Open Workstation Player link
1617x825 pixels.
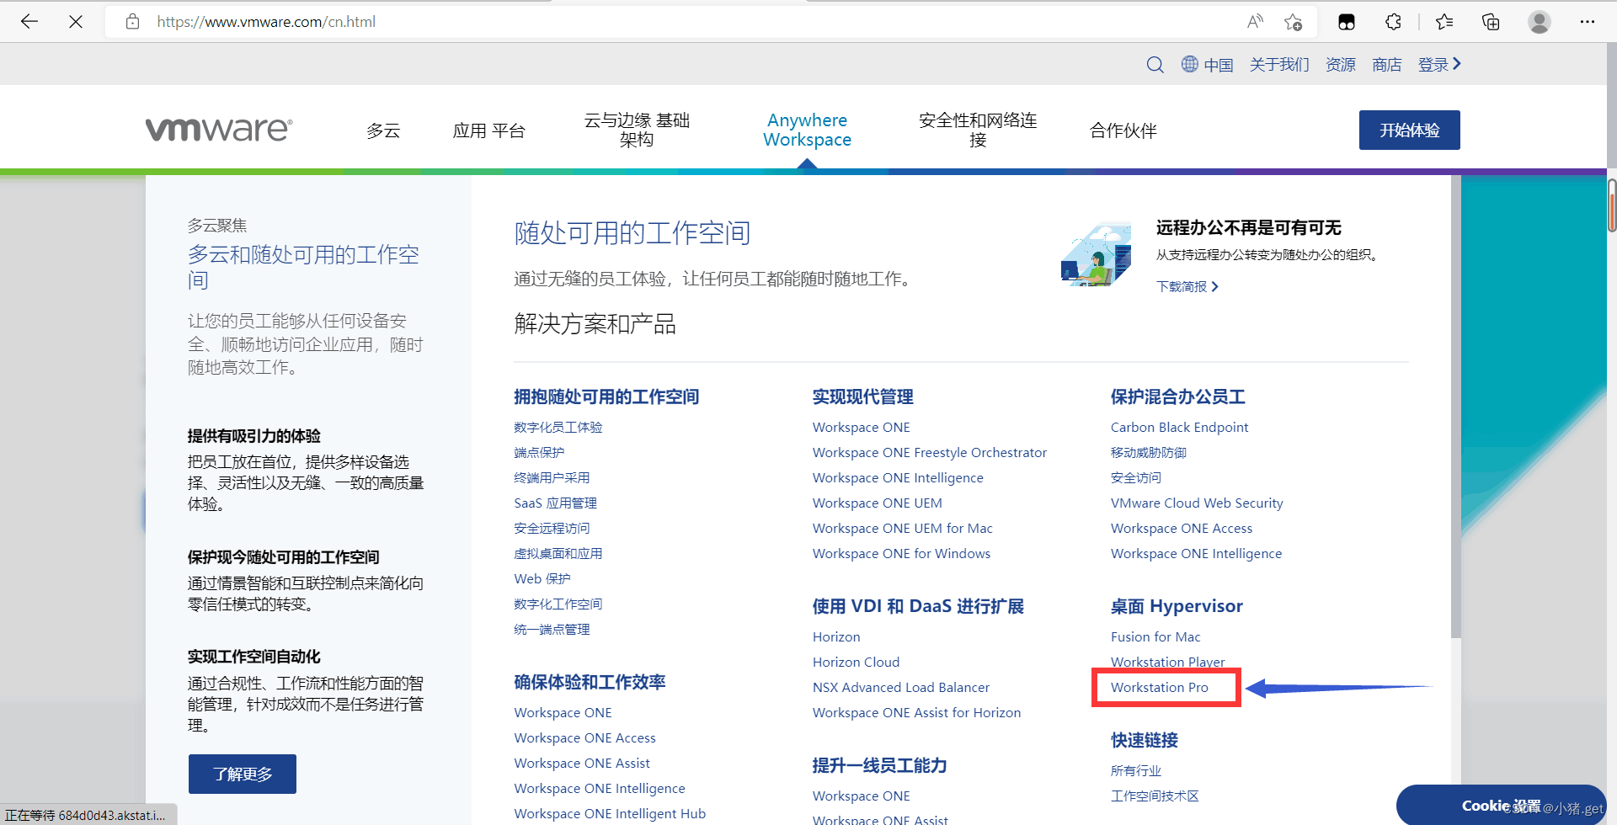pyautogui.click(x=1167, y=662)
